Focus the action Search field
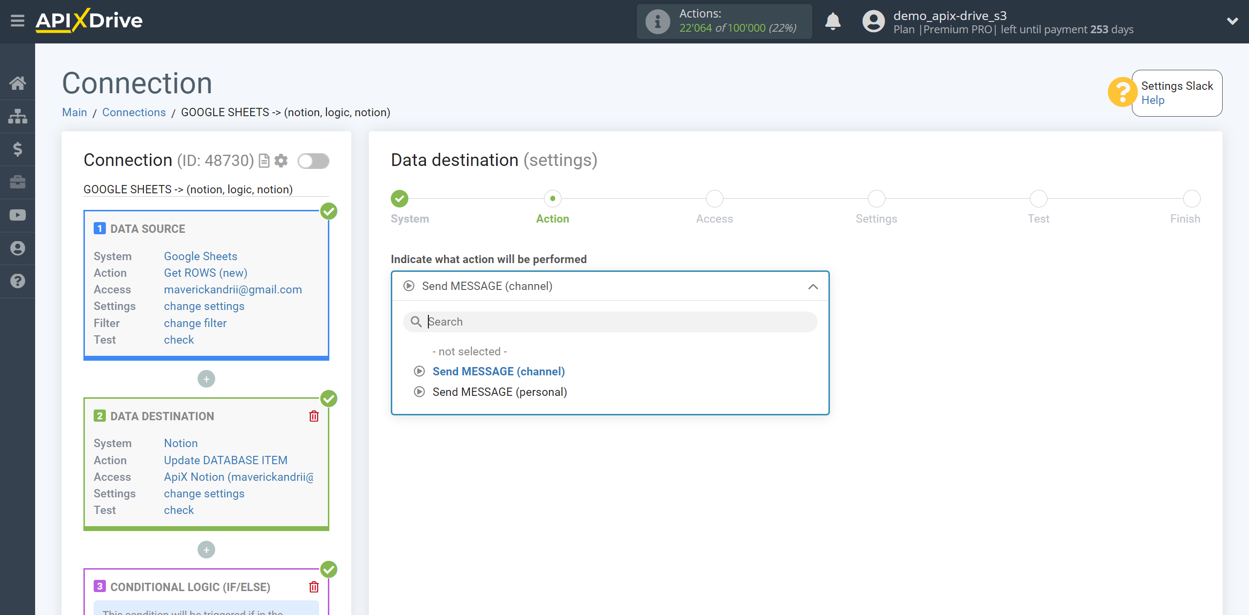Viewport: 1249px width, 615px height. click(x=610, y=322)
